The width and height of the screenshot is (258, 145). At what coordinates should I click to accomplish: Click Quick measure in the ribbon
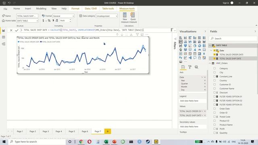[x=133, y=18]
